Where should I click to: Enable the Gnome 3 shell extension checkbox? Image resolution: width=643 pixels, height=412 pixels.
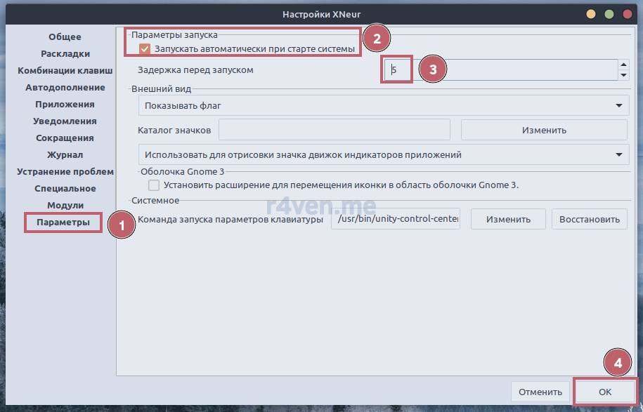154,185
